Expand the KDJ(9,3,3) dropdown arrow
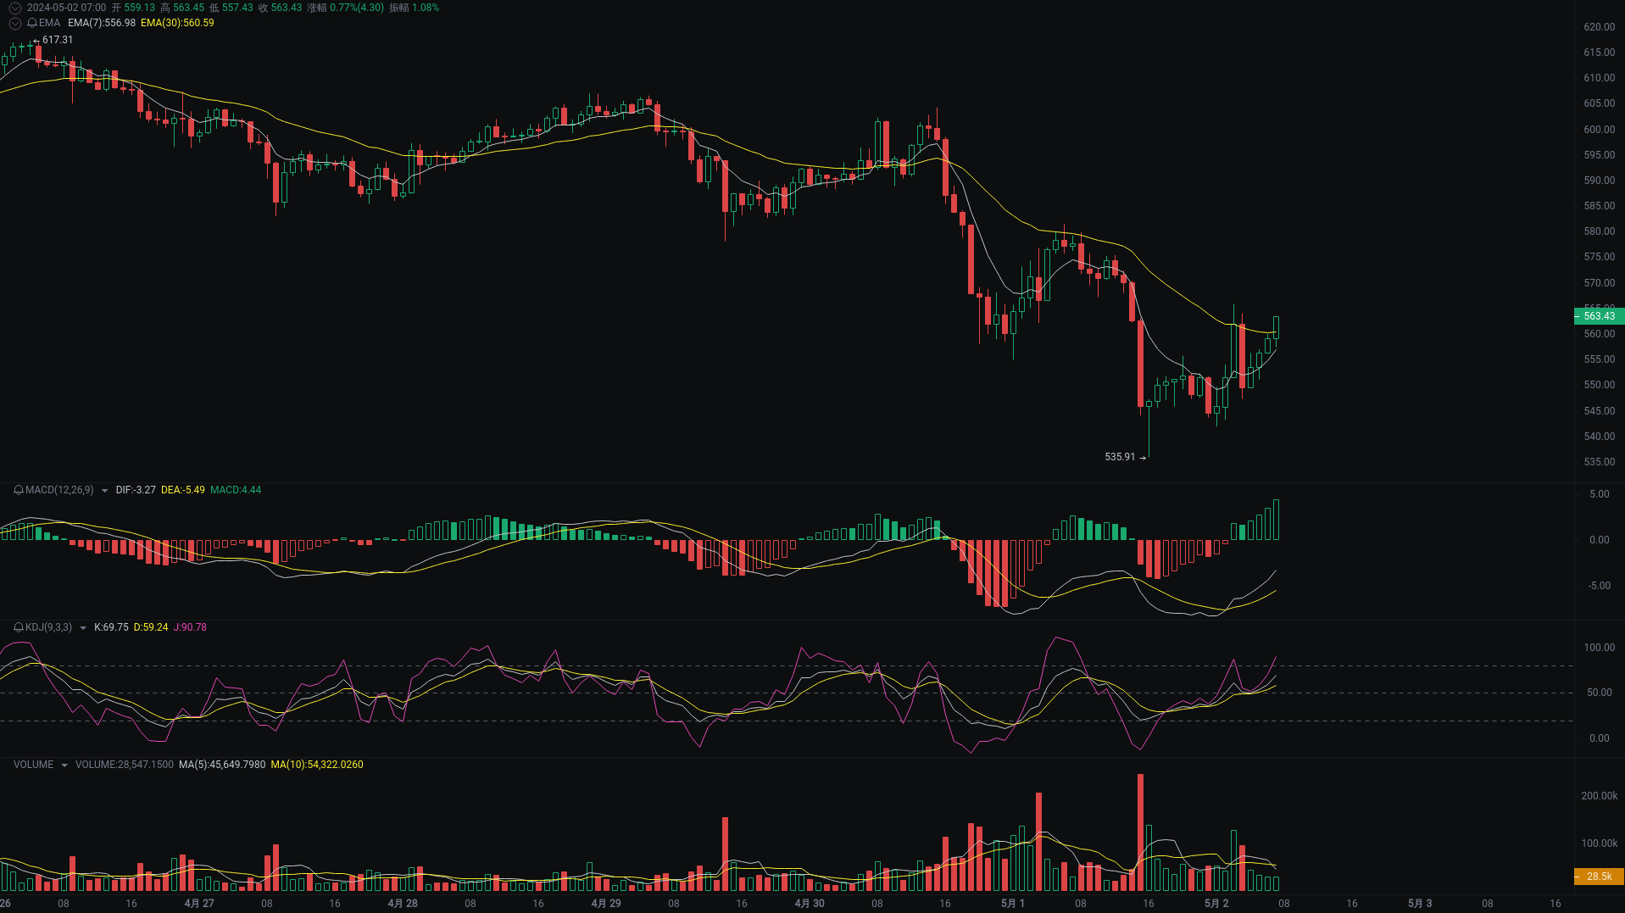The image size is (1625, 913). [82, 627]
